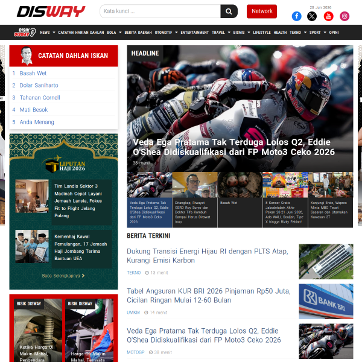Select 'Kunjungi Ende, Wapres' headline thumbnail
The height and width of the screenshot is (362, 362).
(331, 200)
